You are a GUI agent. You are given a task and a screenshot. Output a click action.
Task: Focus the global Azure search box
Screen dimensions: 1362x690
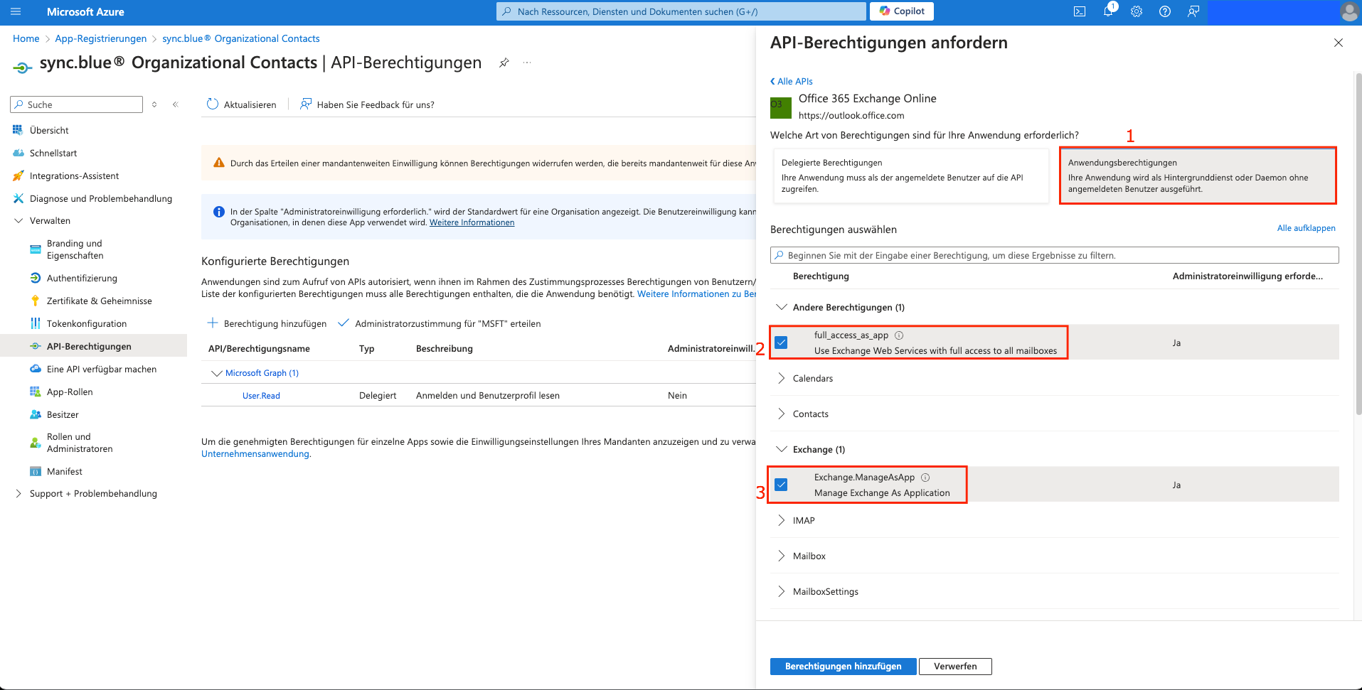coord(681,11)
